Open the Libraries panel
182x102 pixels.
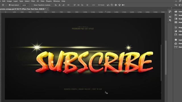178,35
